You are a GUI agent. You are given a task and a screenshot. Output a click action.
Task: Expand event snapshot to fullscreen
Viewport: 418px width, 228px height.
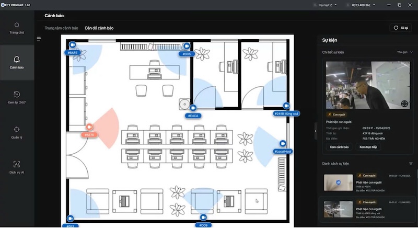[x=404, y=104]
